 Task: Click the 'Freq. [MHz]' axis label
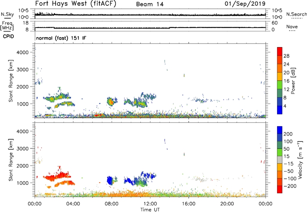pyautogui.click(x=7, y=26)
